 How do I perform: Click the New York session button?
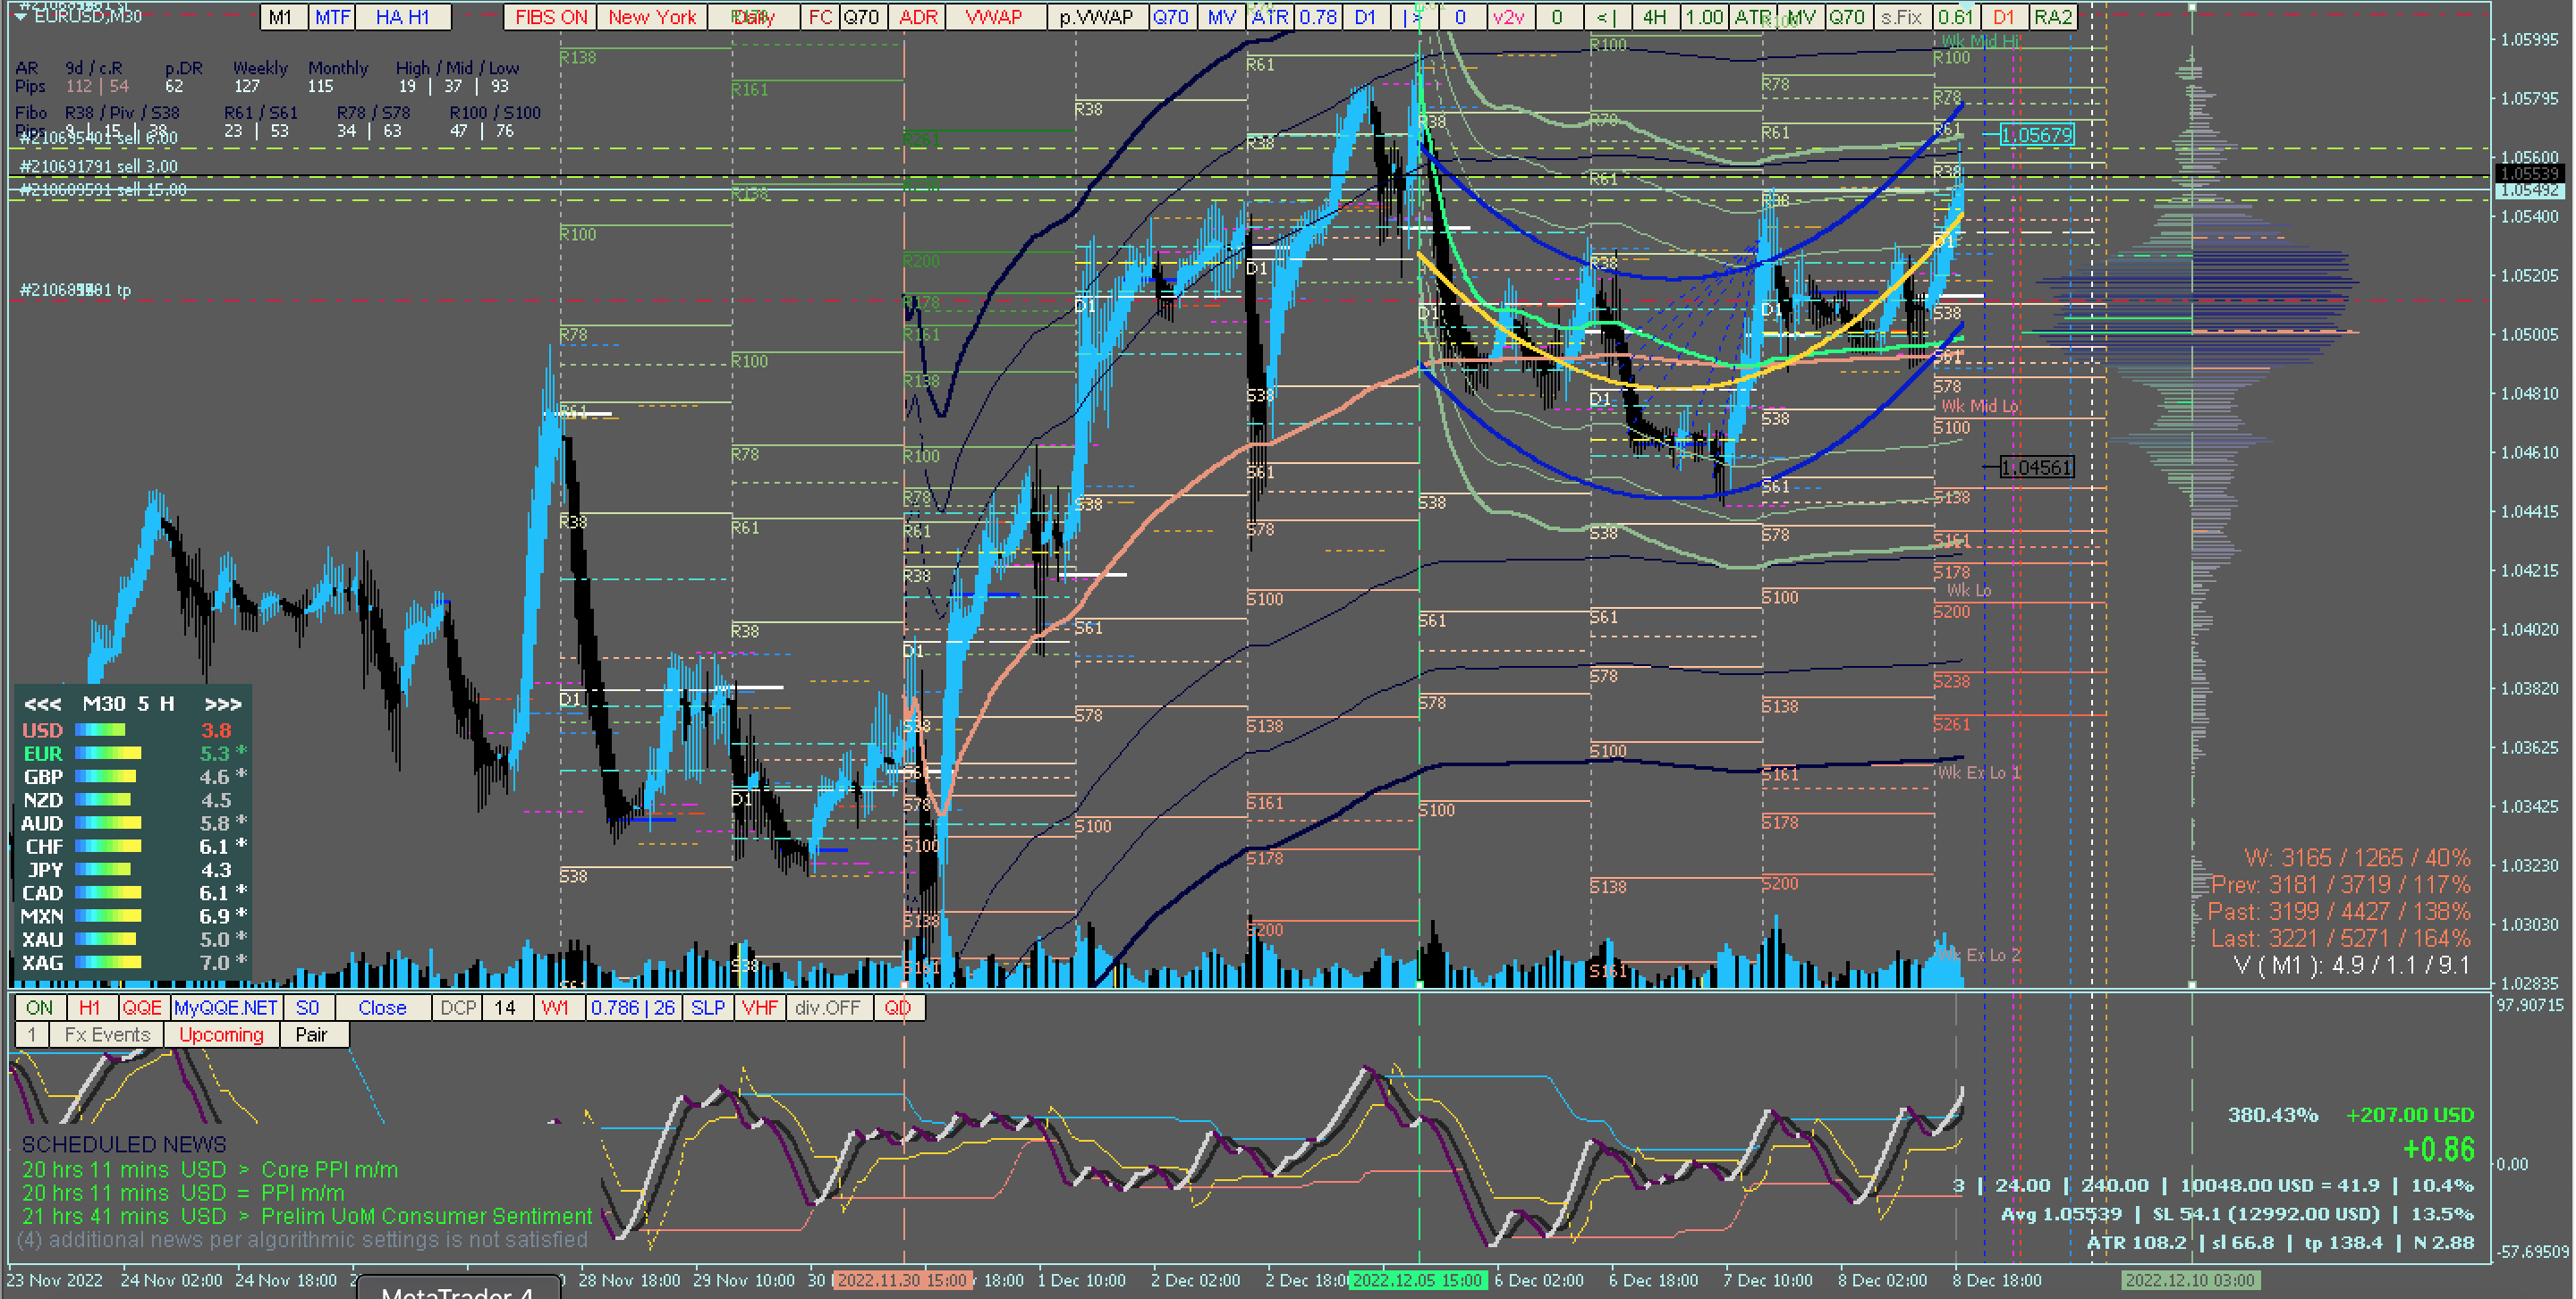pos(652,17)
